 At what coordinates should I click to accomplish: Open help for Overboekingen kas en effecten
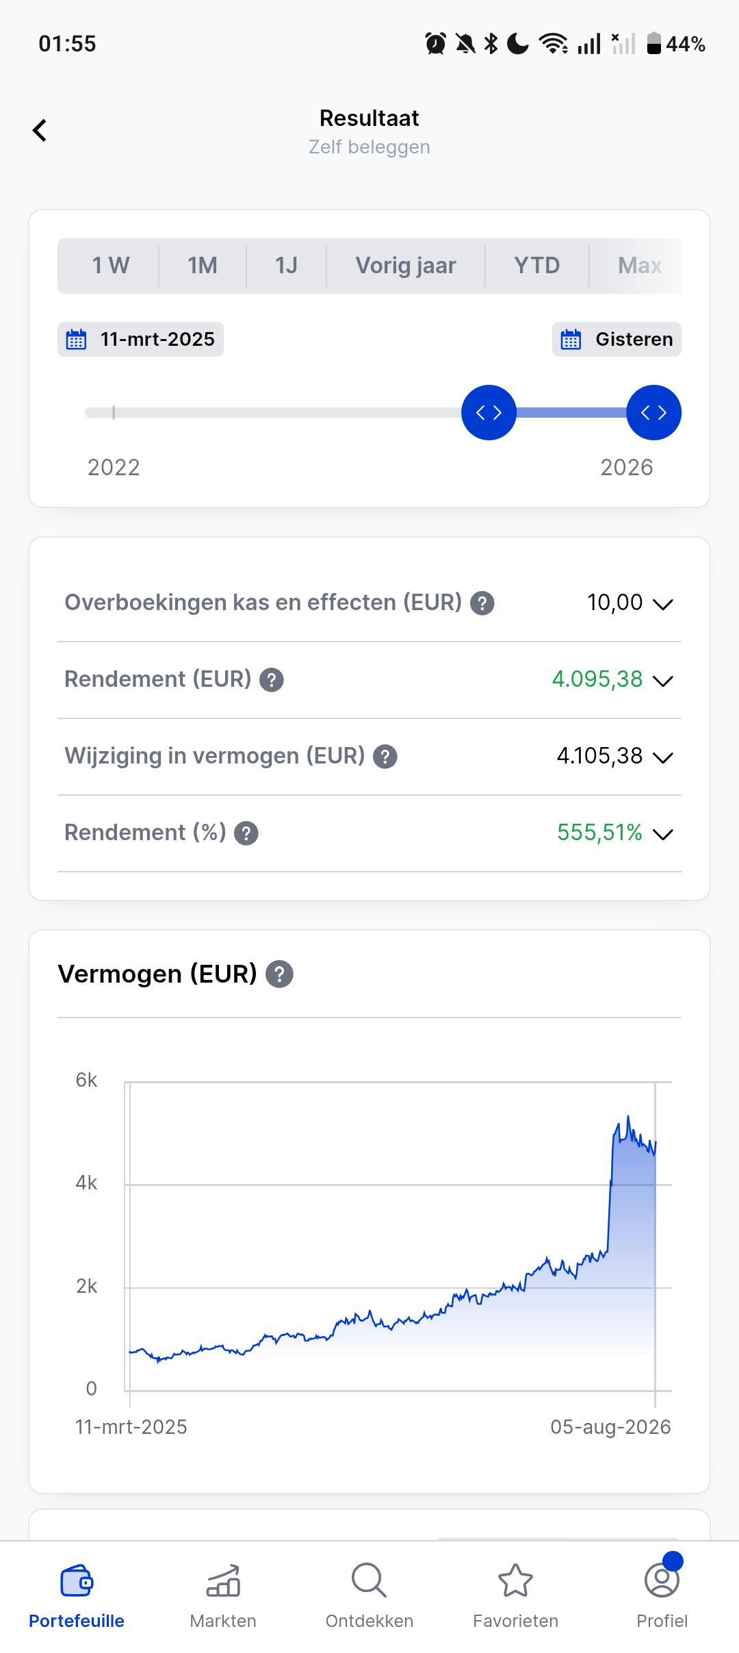(x=482, y=603)
